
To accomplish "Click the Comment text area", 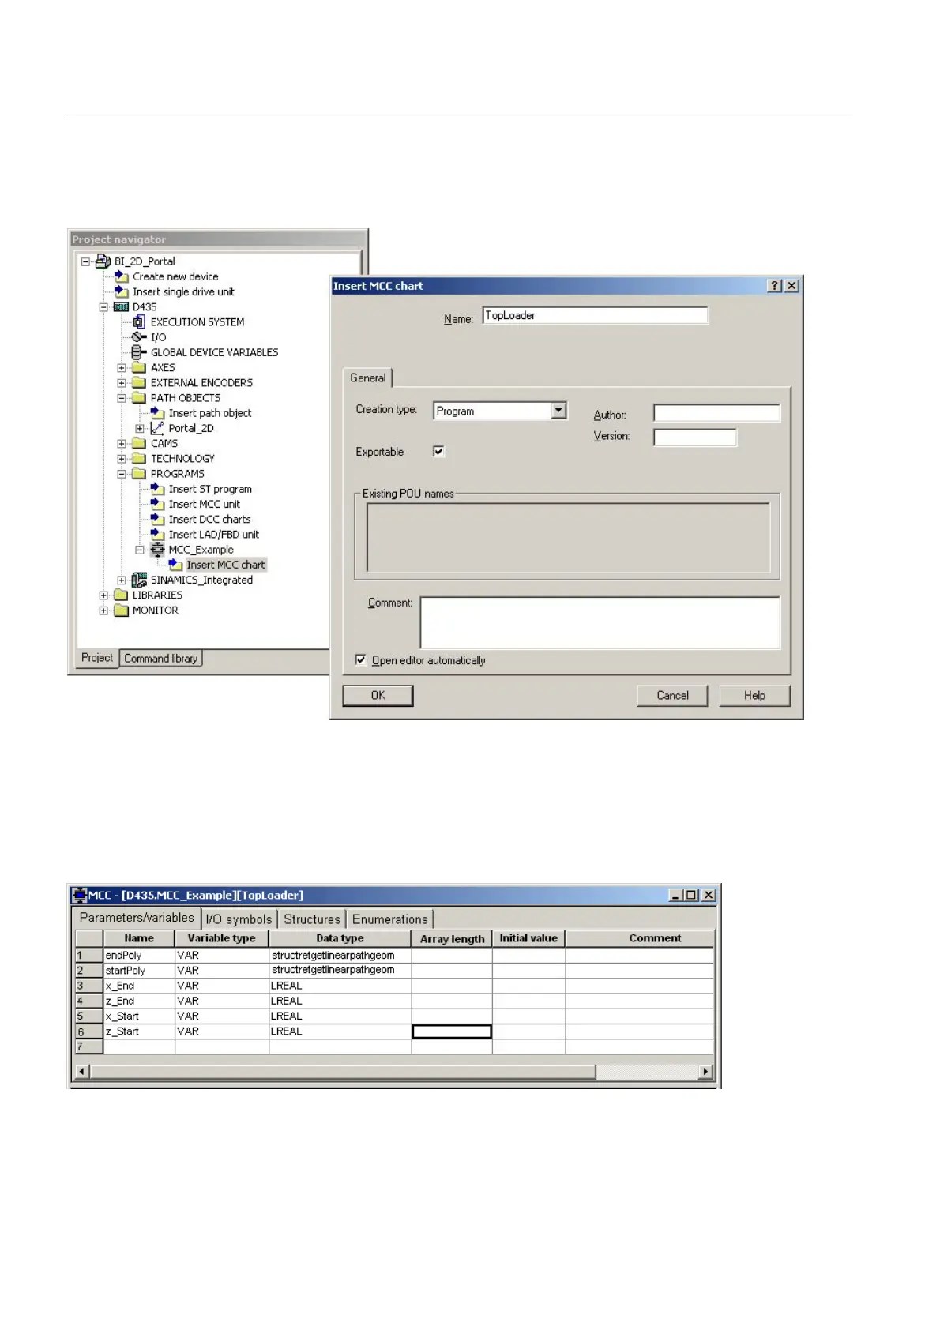I will click(x=600, y=622).
